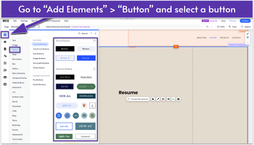
Task: Open the zoom 100% control
Action: (x=220, y=27)
